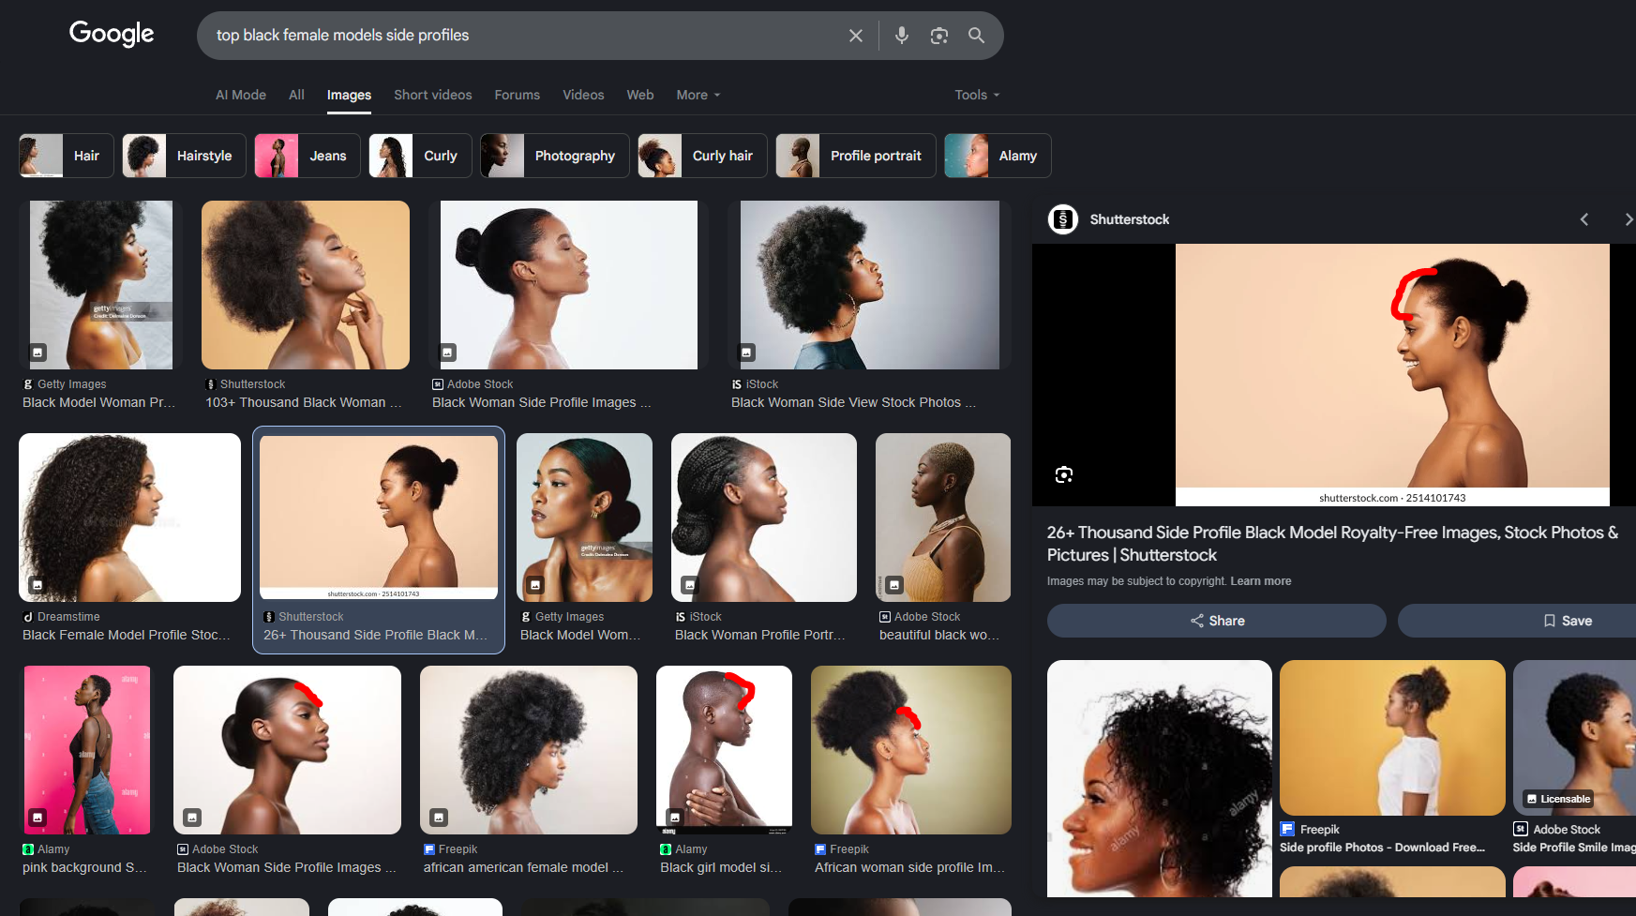Click the Shutterstock logo in preview panel
The width and height of the screenshot is (1636, 916).
(x=1063, y=219)
